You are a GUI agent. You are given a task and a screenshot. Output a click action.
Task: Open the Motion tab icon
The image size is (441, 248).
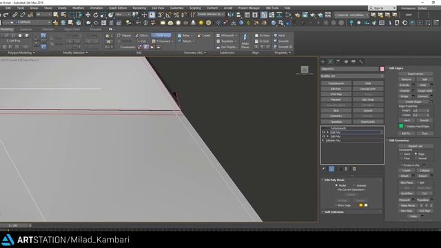tap(346, 61)
